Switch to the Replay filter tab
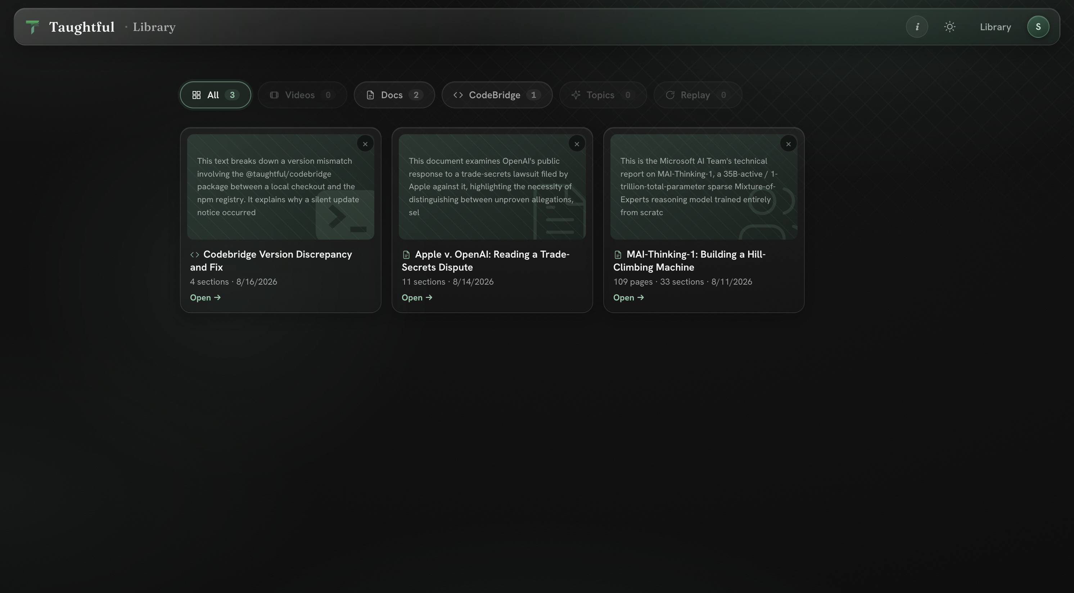The image size is (1074, 593). pos(698,95)
